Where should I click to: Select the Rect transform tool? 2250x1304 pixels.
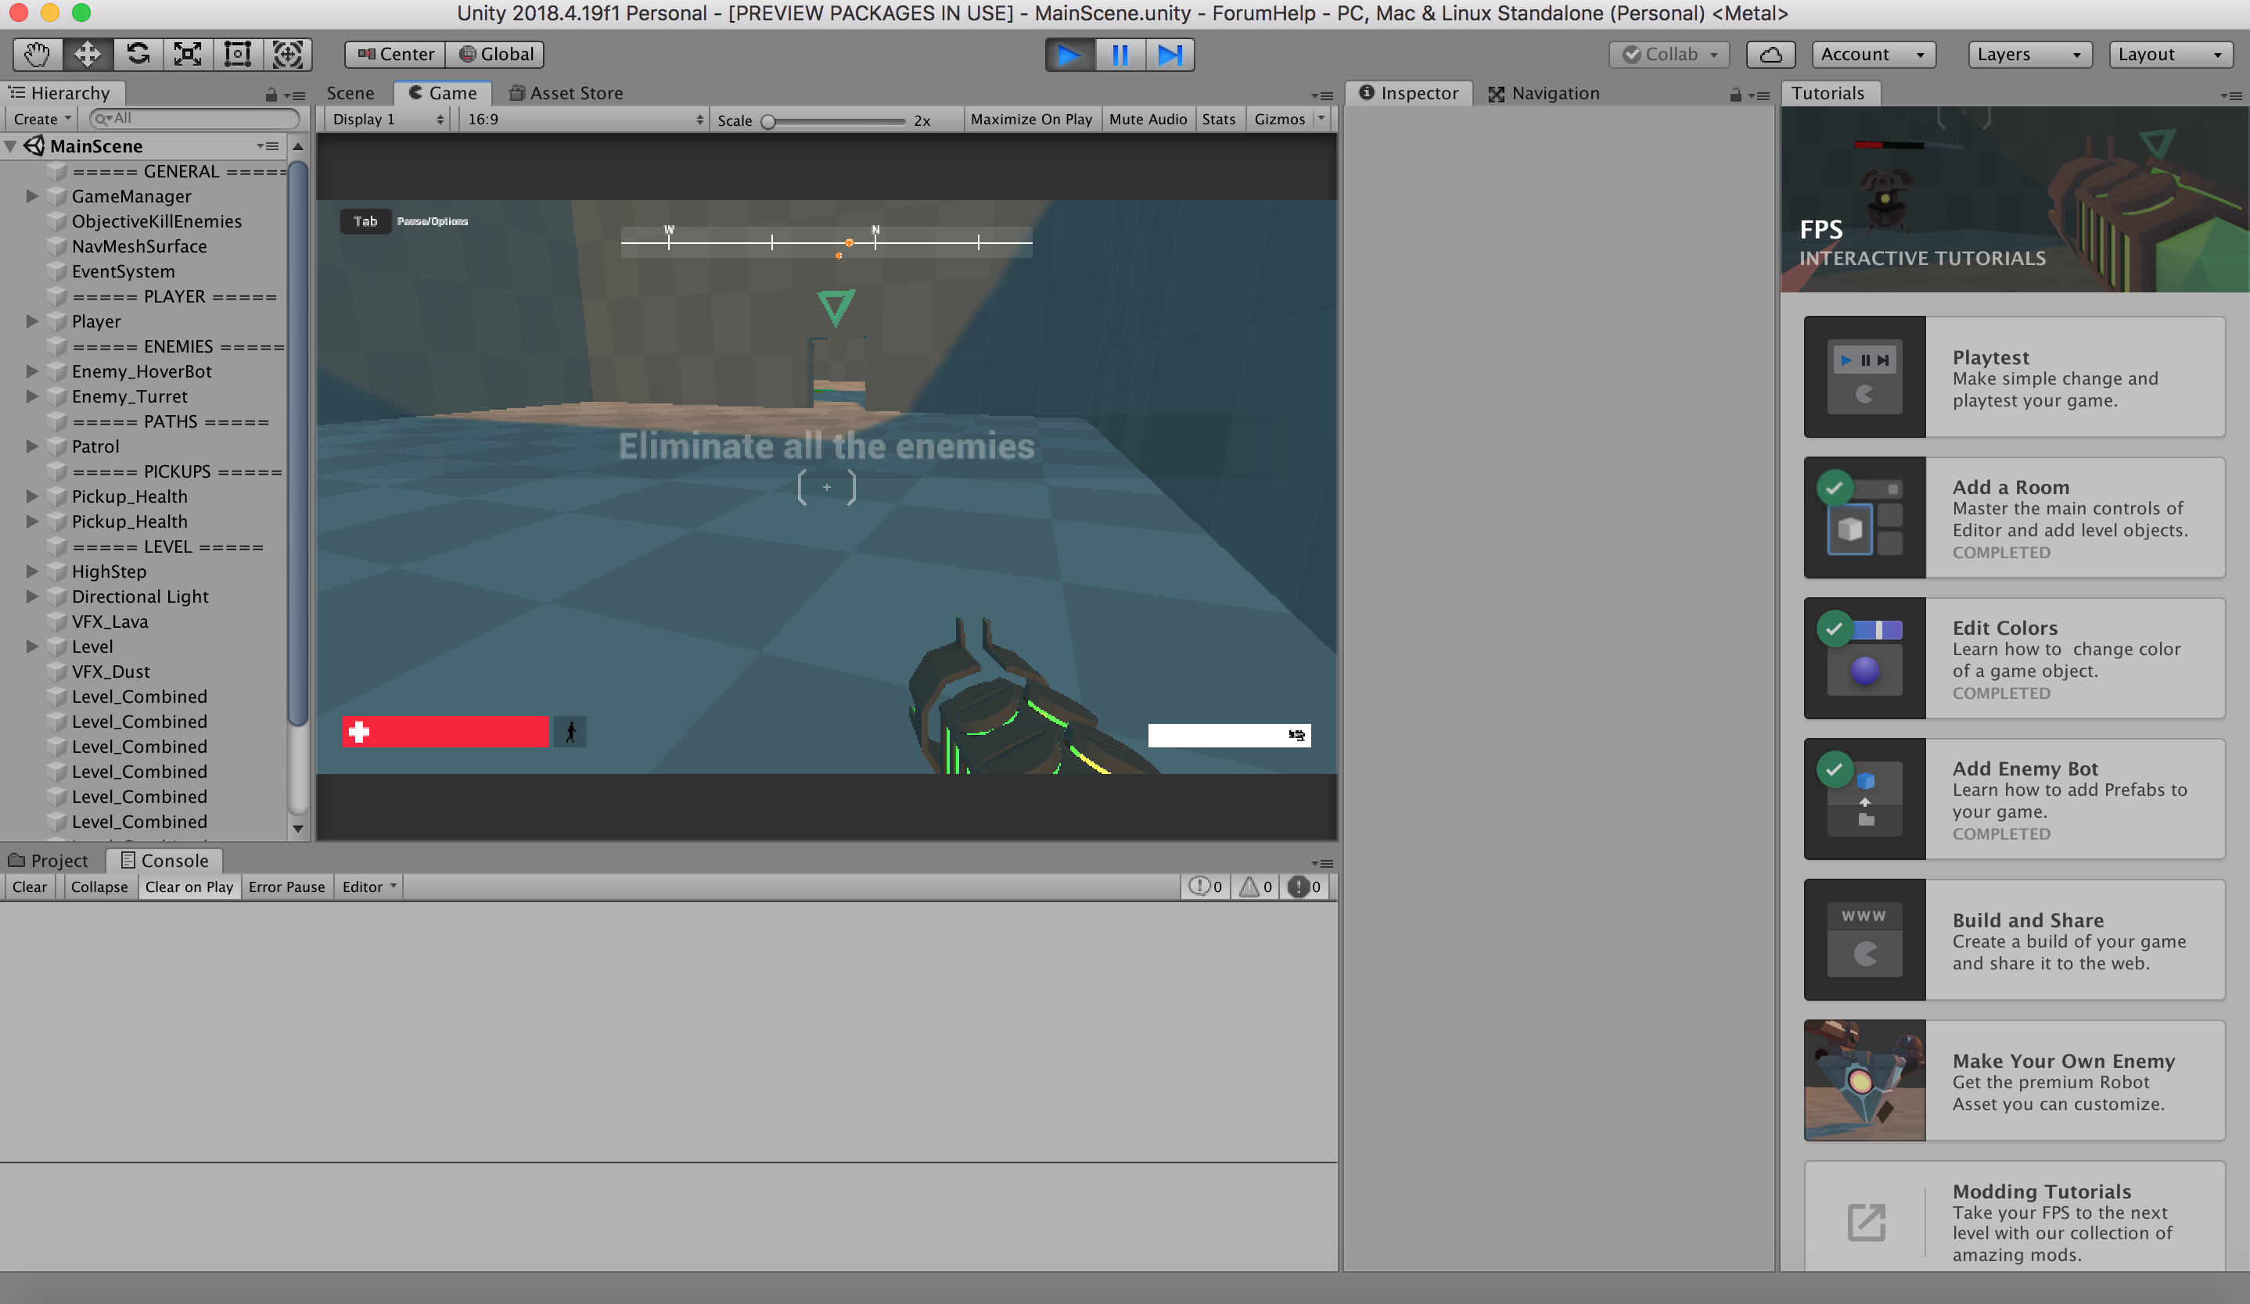(236, 55)
